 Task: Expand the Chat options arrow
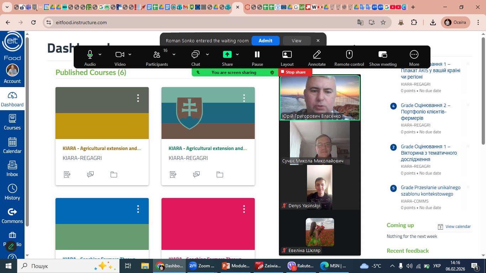point(207,54)
